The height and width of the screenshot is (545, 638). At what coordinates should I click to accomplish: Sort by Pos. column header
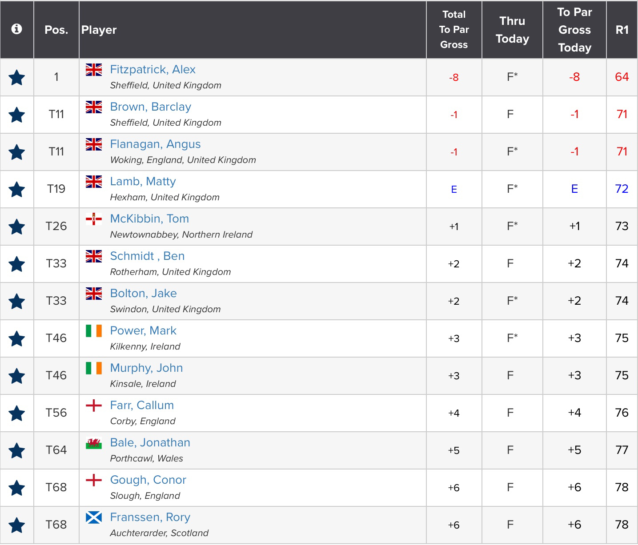pos(56,30)
